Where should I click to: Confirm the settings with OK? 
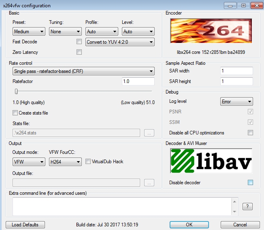click(x=189, y=225)
